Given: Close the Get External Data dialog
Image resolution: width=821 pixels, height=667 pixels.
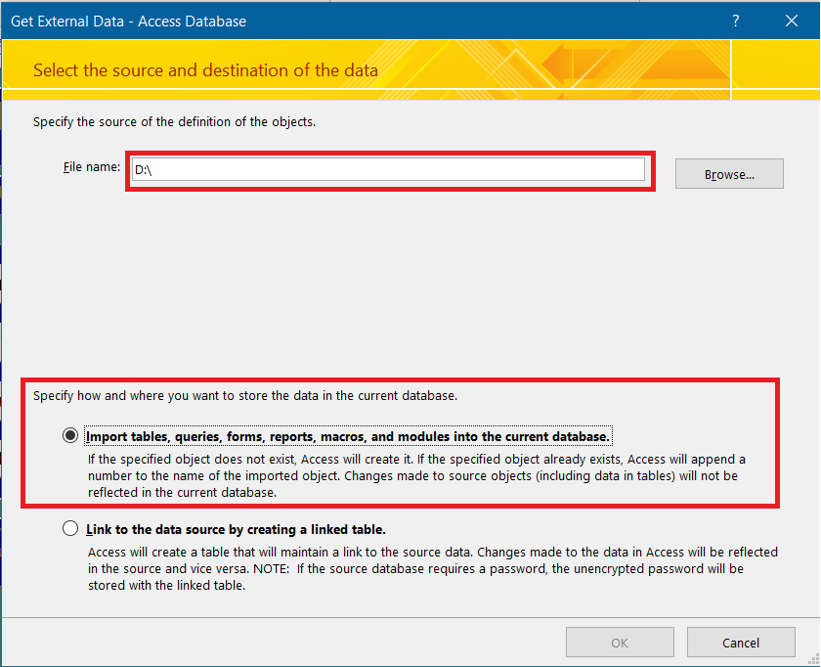Looking at the screenshot, I should coord(791,21).
